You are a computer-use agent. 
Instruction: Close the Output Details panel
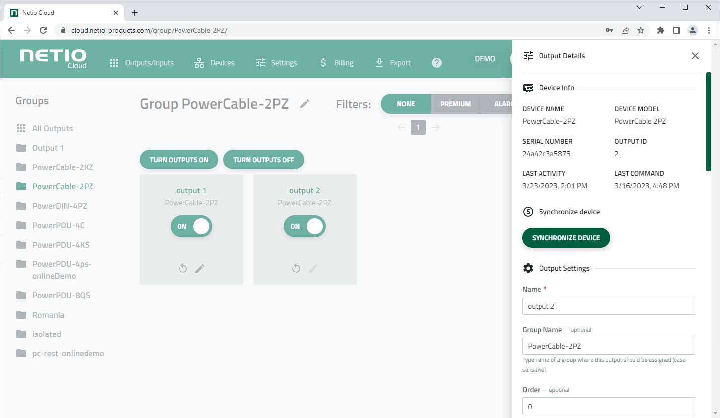pos(695,56)
